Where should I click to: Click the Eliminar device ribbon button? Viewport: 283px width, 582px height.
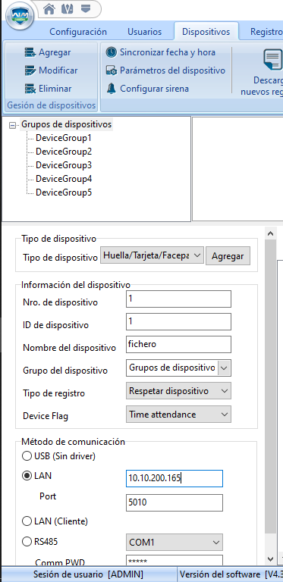click(48, 89)
